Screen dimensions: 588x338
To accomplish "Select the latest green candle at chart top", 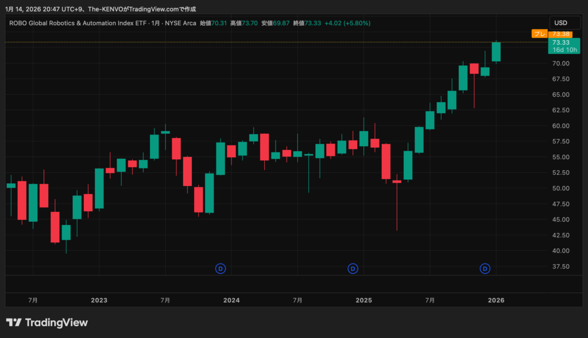I will click(496, 52).
